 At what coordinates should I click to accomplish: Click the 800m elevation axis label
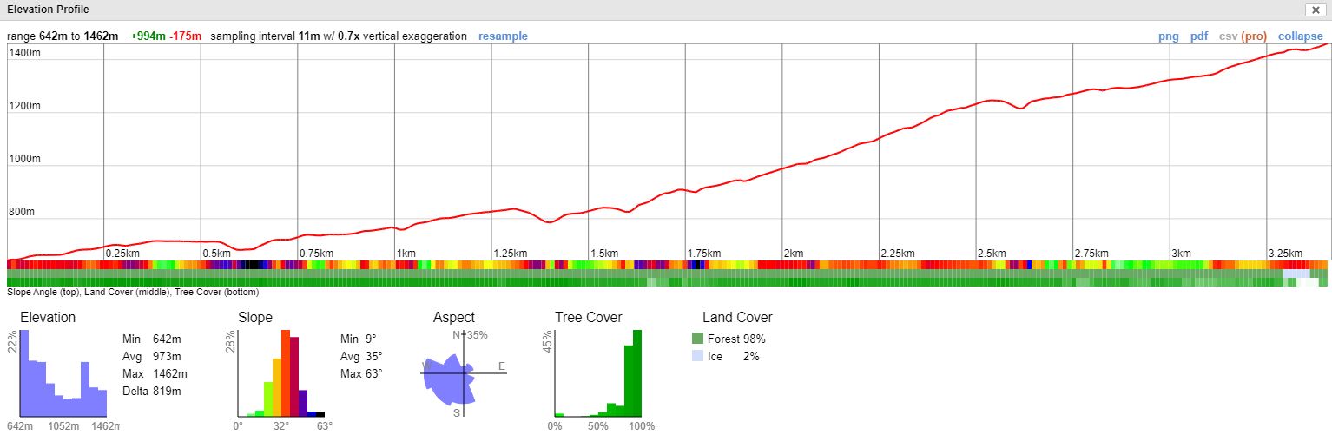[22, 212]
